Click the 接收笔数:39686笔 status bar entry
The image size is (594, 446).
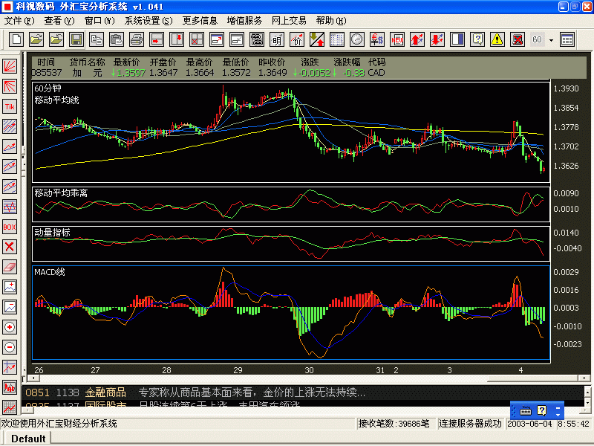[394, 424]
